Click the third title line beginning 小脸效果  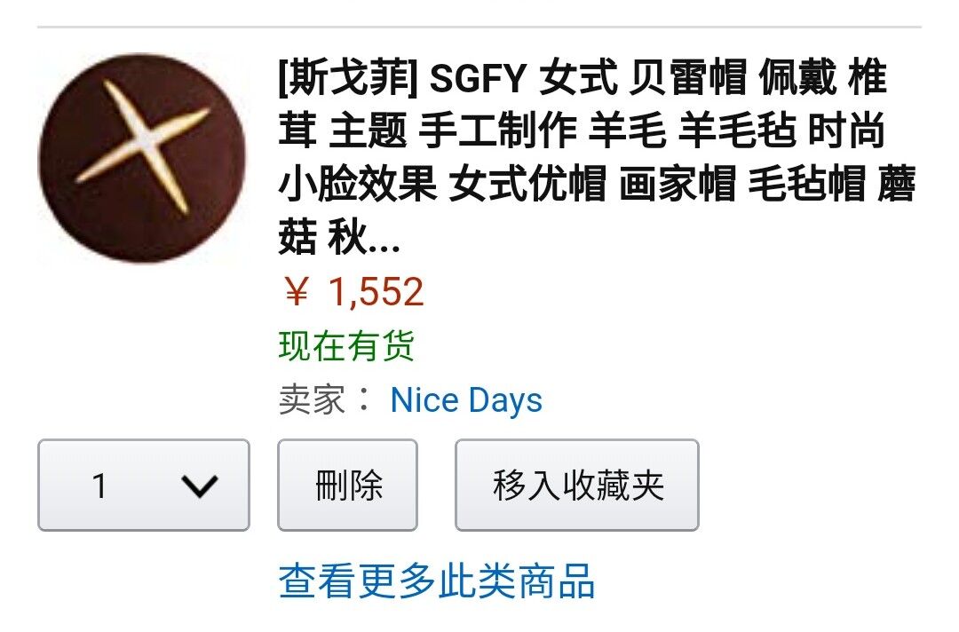coord(597,184)
